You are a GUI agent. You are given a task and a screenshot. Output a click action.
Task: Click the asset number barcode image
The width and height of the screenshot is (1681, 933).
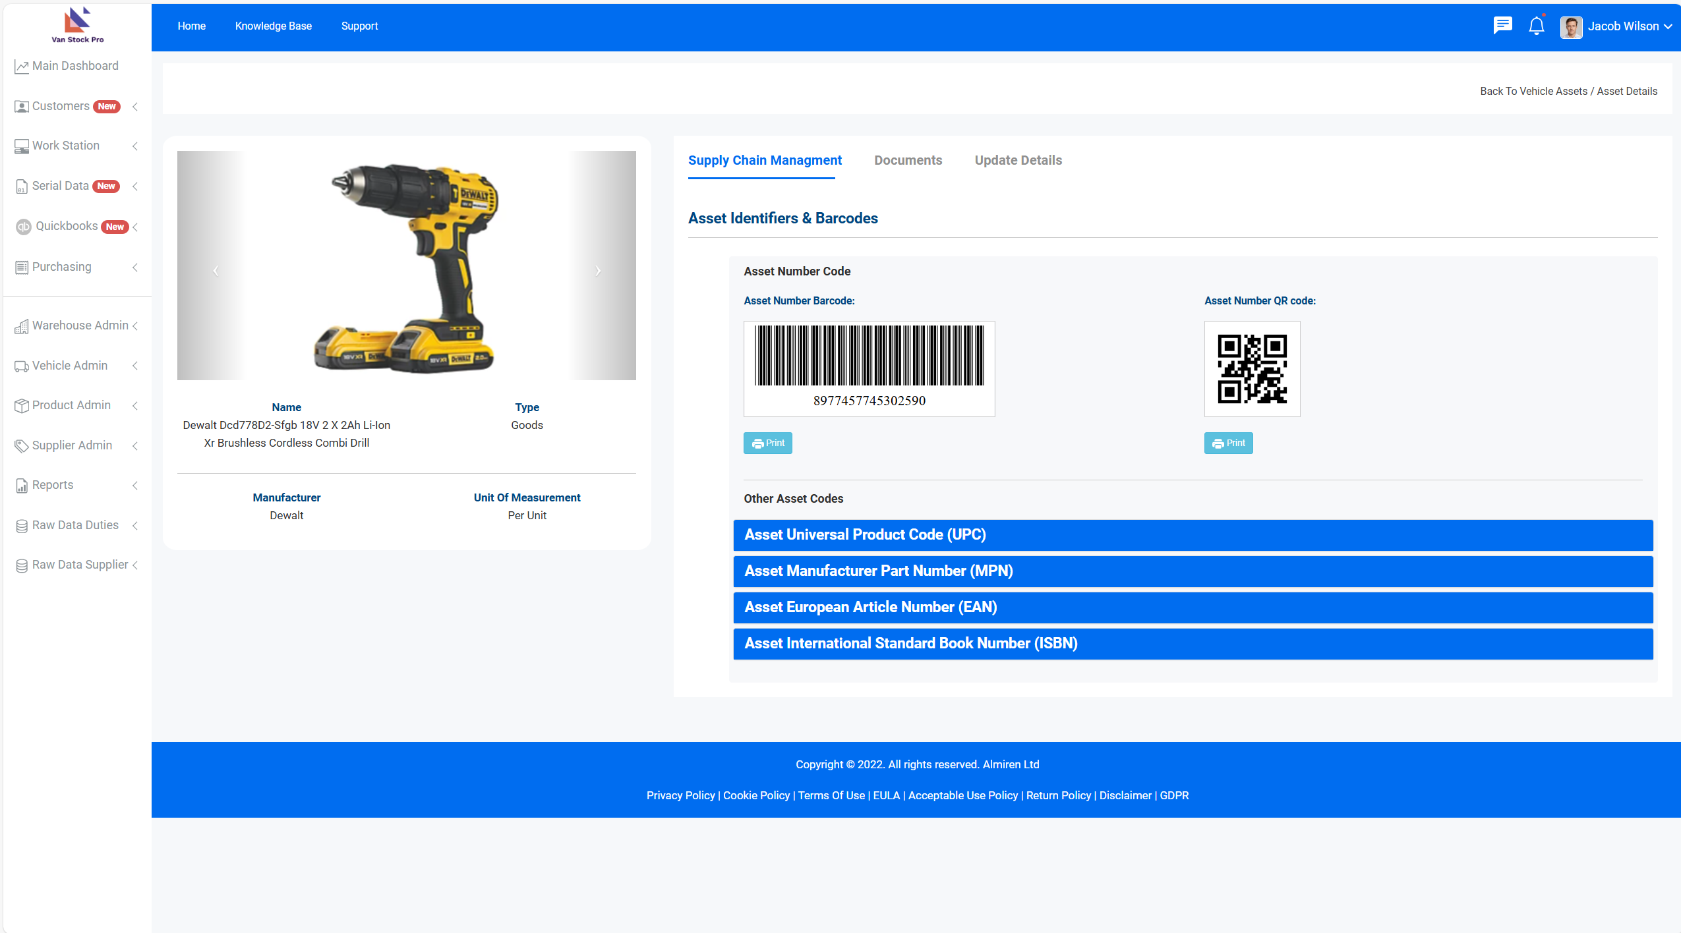[869, 369]
